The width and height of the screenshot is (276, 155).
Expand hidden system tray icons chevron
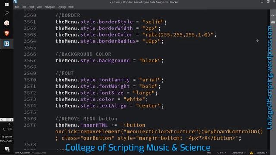[x=9, y=124]
